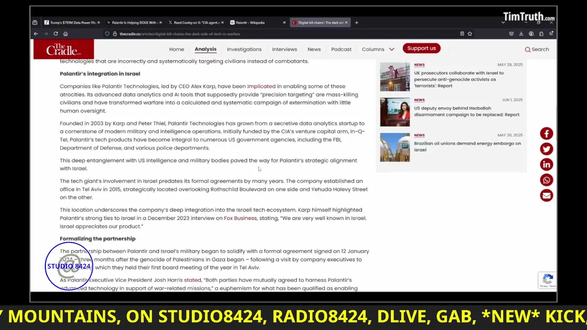587x330 pixels.
Task: Open the Home menu item
Action: pyautogui.click(x=177, y=49)
